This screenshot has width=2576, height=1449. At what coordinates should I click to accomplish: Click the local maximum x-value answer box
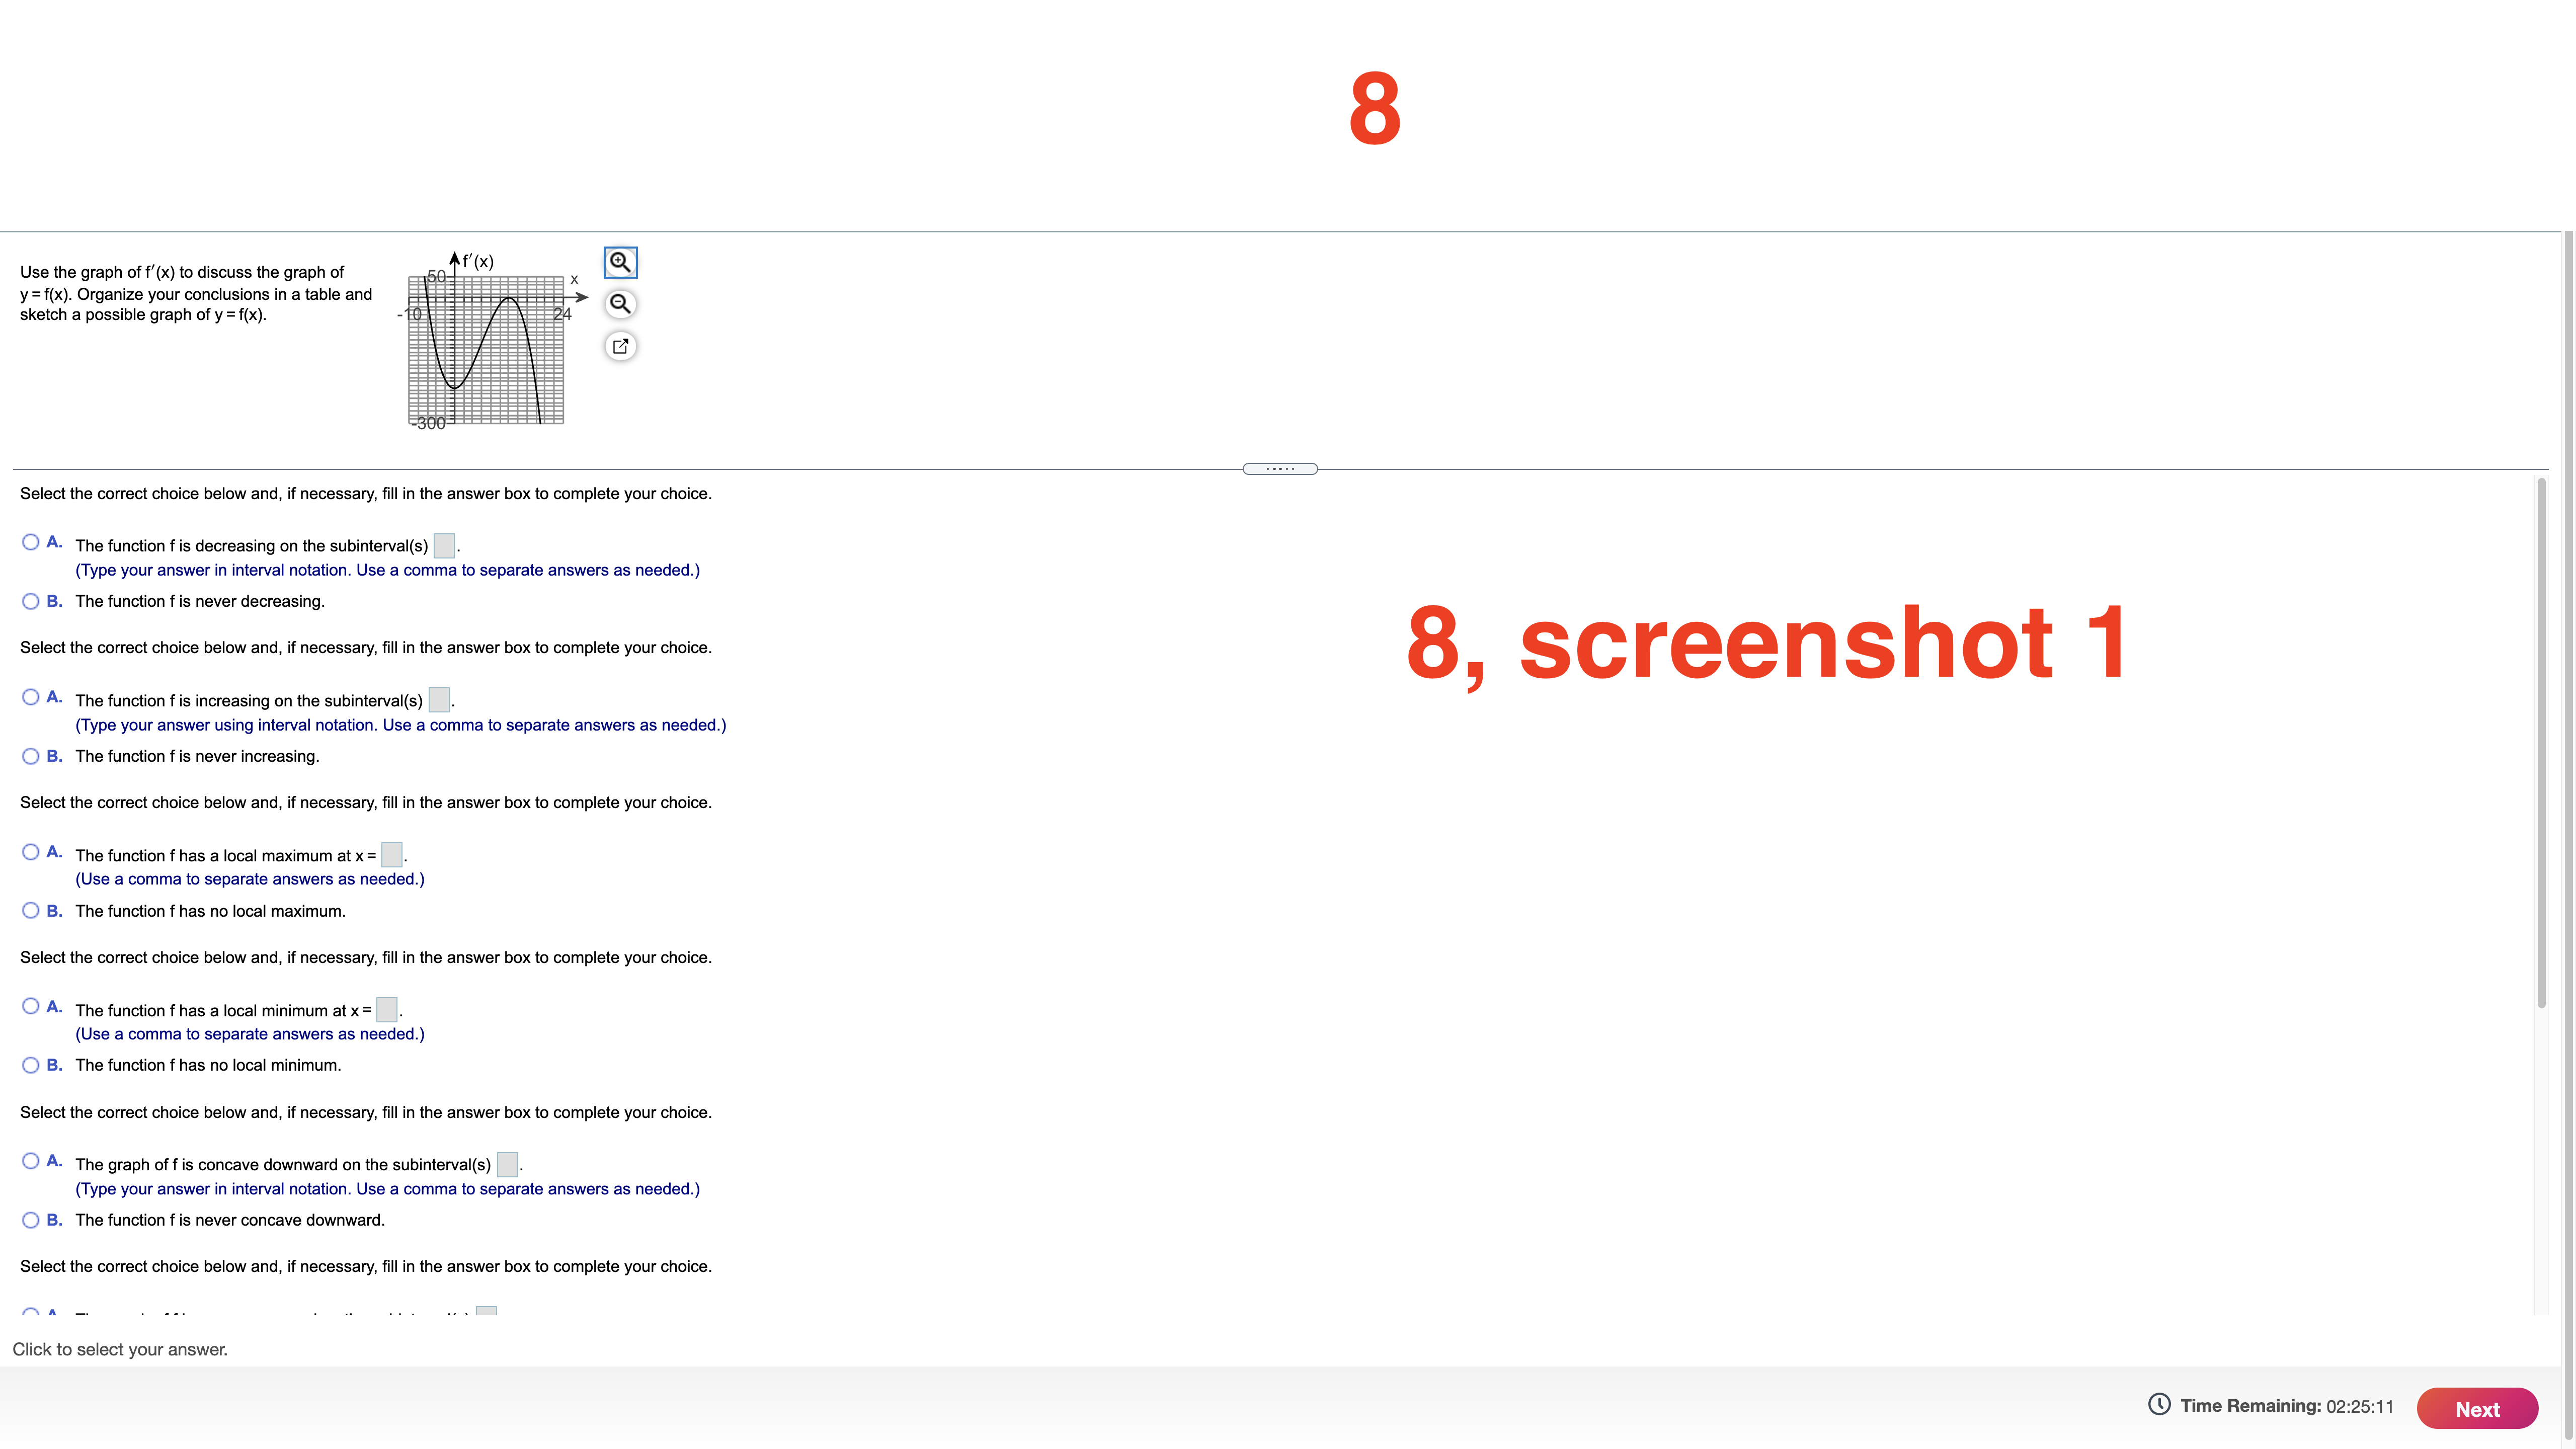(391, 855)
